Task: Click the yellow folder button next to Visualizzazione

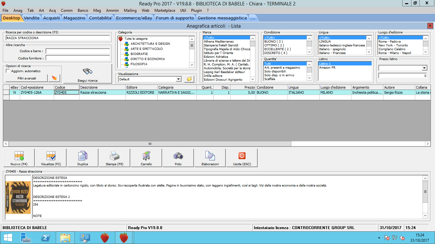Action: click(189, 79)
